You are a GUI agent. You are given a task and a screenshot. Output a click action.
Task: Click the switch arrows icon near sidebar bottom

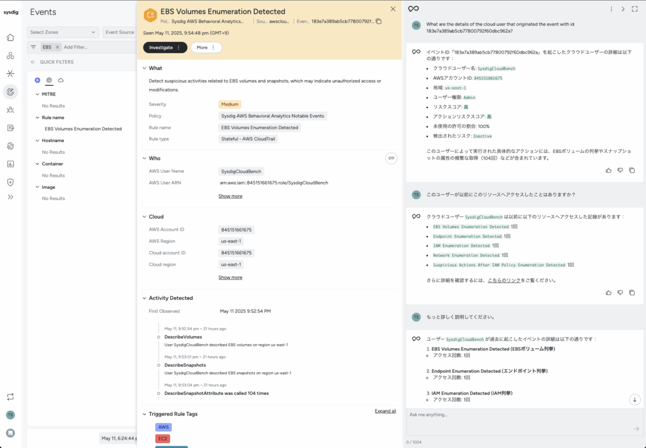(x=10, y=397)
